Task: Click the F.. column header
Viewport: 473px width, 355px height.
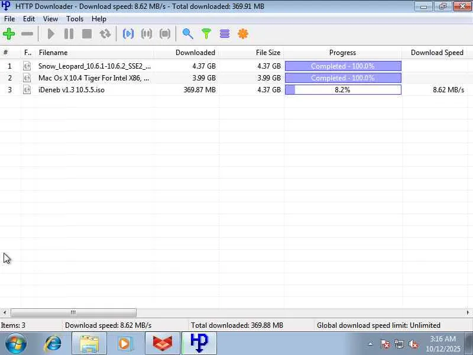Action: point(28,53)
